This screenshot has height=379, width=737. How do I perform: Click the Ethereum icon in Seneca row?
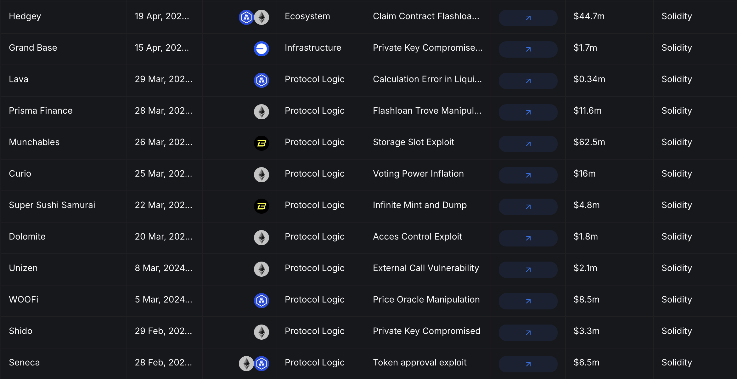pyautogui.click(x=246, y=364)
